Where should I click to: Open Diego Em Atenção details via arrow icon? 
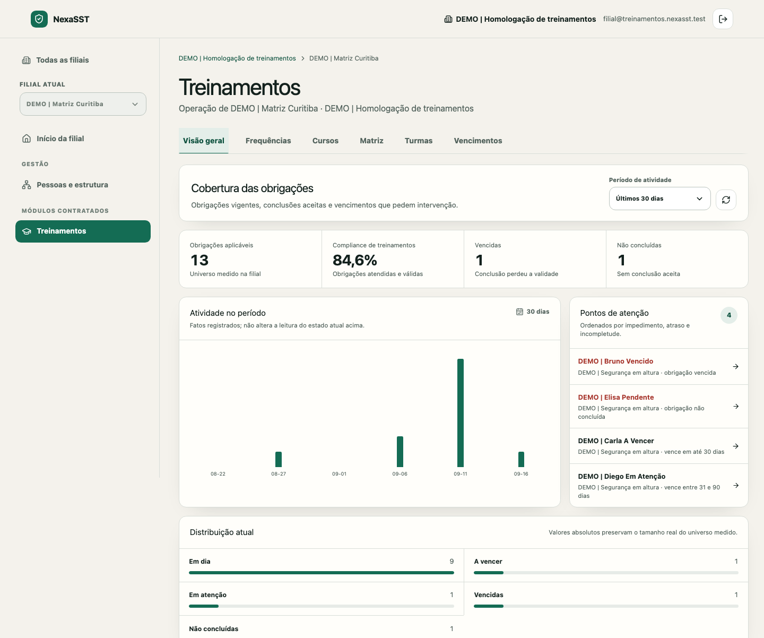tap(736, 485)
